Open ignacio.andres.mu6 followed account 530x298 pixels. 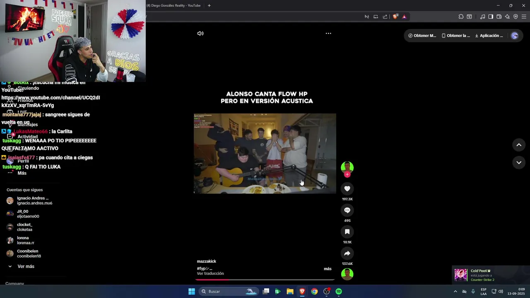pyautogui.click(x=29, y=201)
